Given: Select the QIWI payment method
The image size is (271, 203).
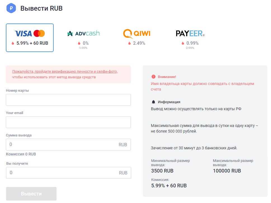Looking at the screenshot, I should pyautogui.click(x=137, y=38).
